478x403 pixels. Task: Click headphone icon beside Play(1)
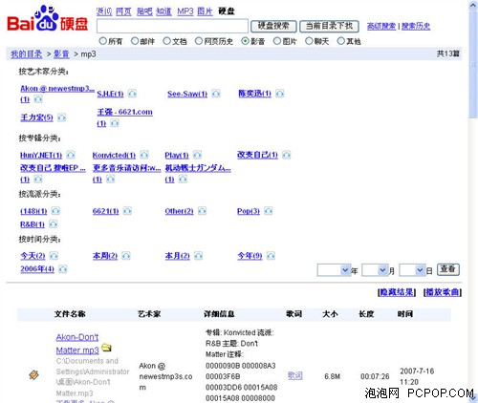pyautogui.click(x=197, y=155)
